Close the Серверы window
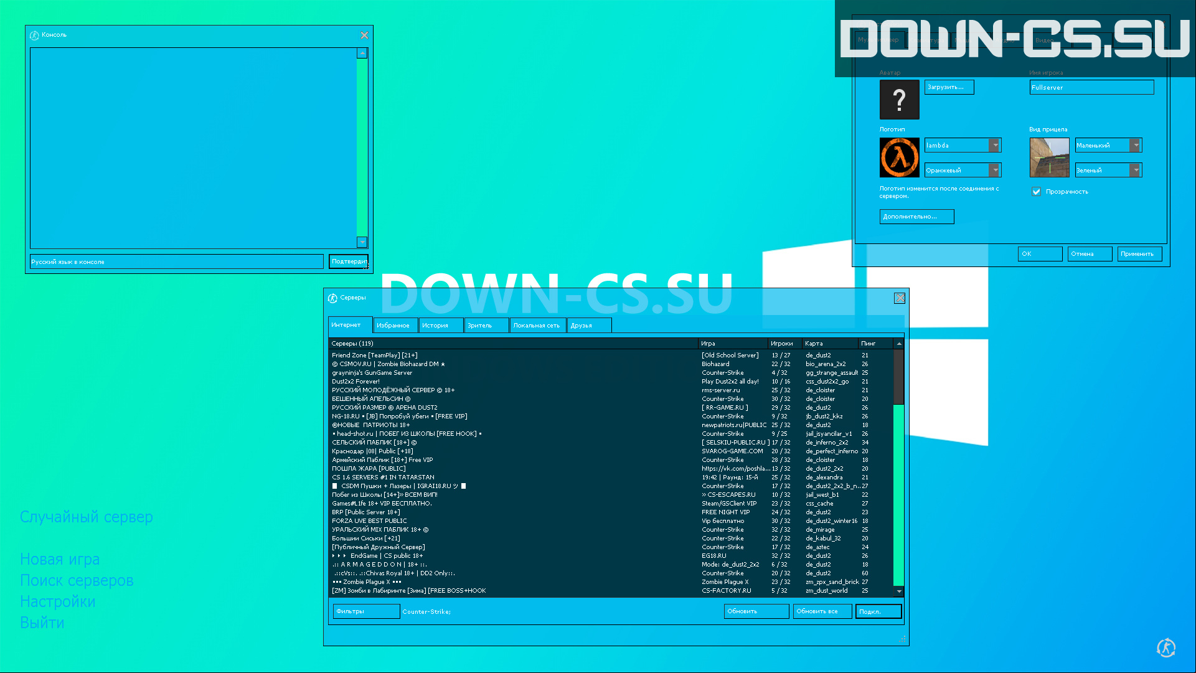 point(900,298)
